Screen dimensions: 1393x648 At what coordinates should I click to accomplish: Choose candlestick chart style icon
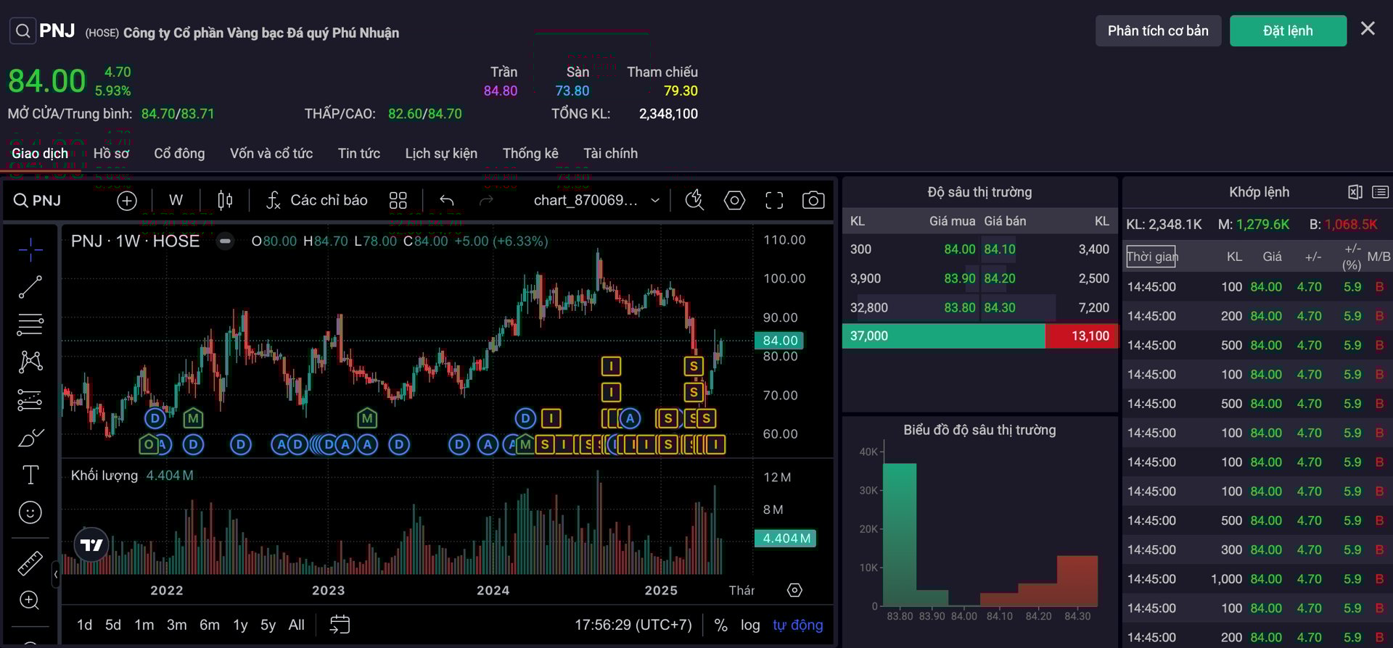[225, 200]
